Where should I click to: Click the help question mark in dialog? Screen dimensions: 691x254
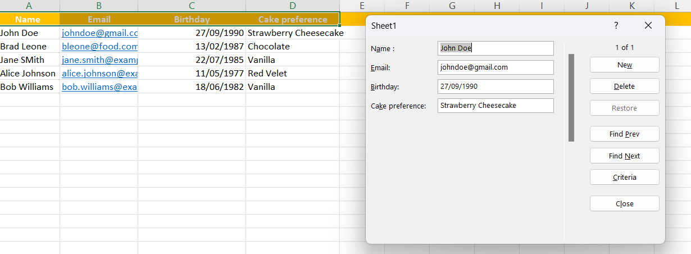click(x=616, y=25)
